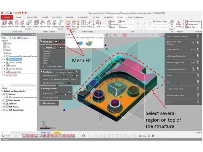The height and width of the screenshot is (152, 203).
Task: Launch the Loft Wizard
Action: pos(74,25)
